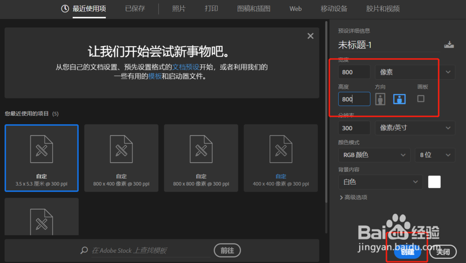Save the document preset icon

[449, 45]
